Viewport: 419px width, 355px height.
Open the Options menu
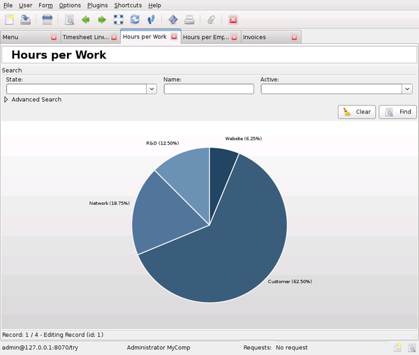70,6
